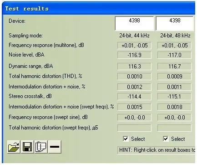Select noise level value -117.0
This screenshot has height=165, width=197.
tap(174, 55)
